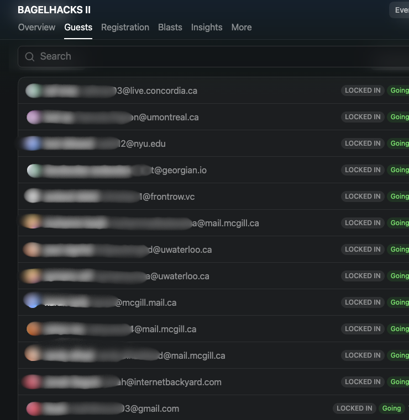
Task: Open guest with internetbackyard.com email
Action: coord(213,382)
